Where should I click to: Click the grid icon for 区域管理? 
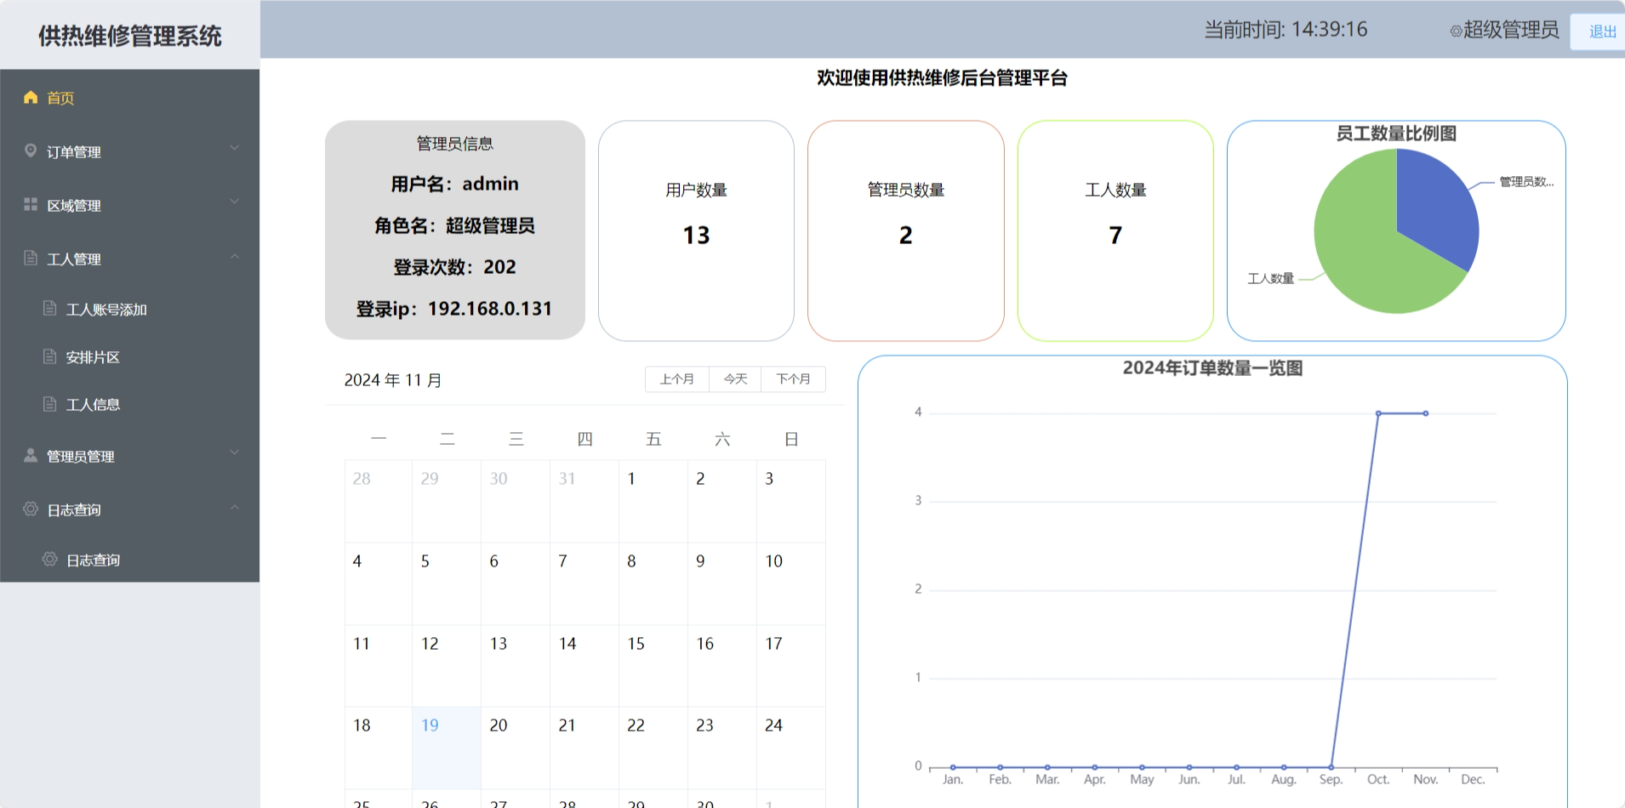[x=31, y=204]
